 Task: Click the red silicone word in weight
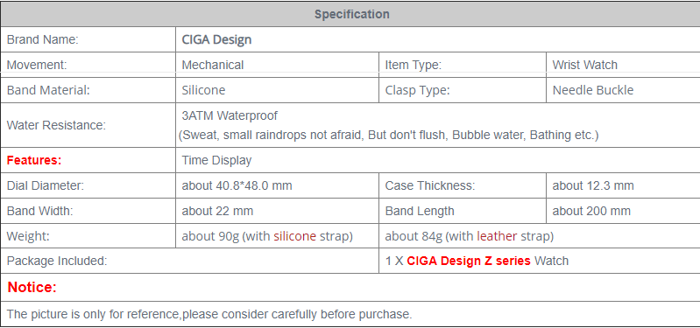tap(295, 237)
